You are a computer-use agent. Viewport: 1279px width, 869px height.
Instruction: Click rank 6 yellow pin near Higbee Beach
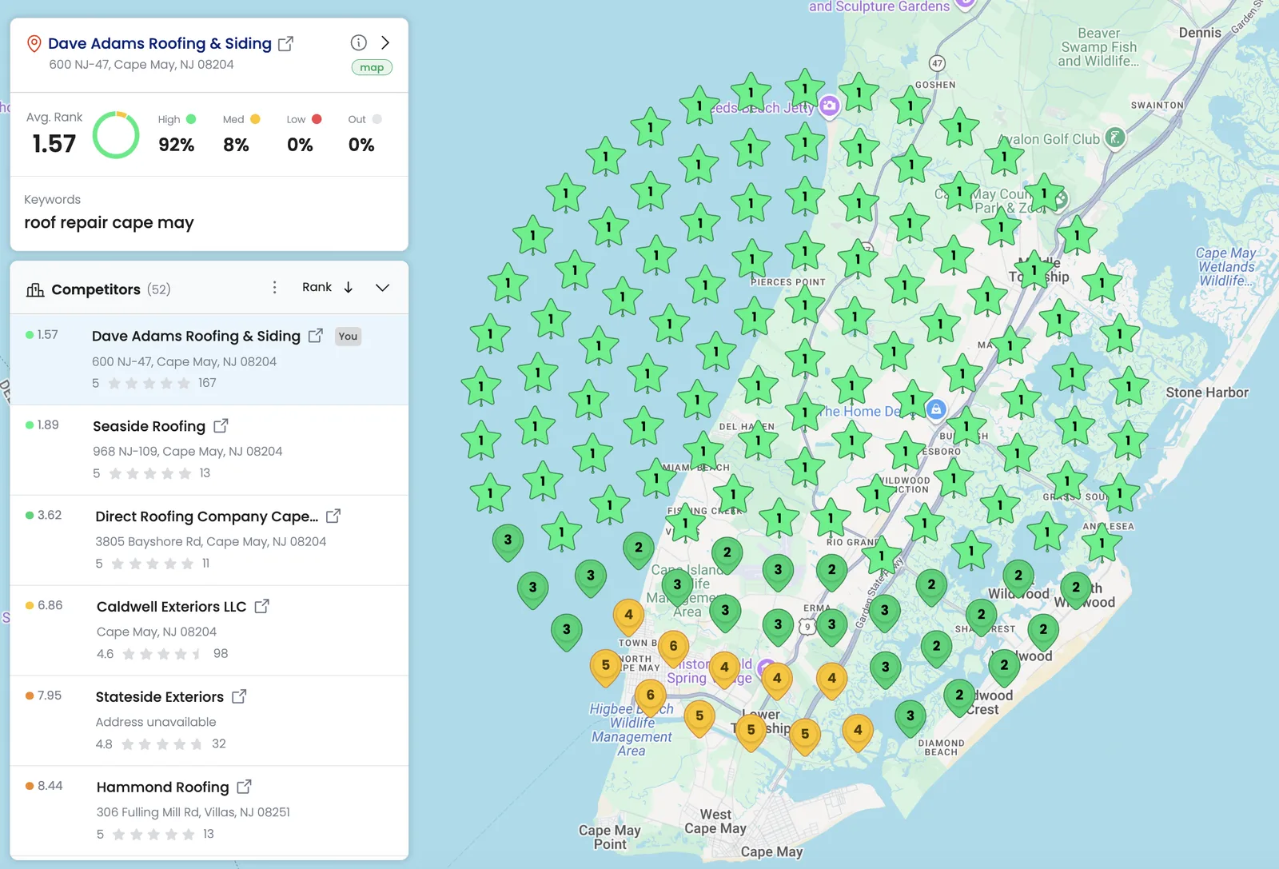(651, 697)
